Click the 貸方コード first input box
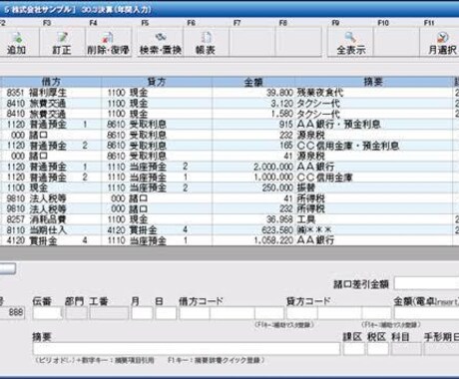 (302, 313)
